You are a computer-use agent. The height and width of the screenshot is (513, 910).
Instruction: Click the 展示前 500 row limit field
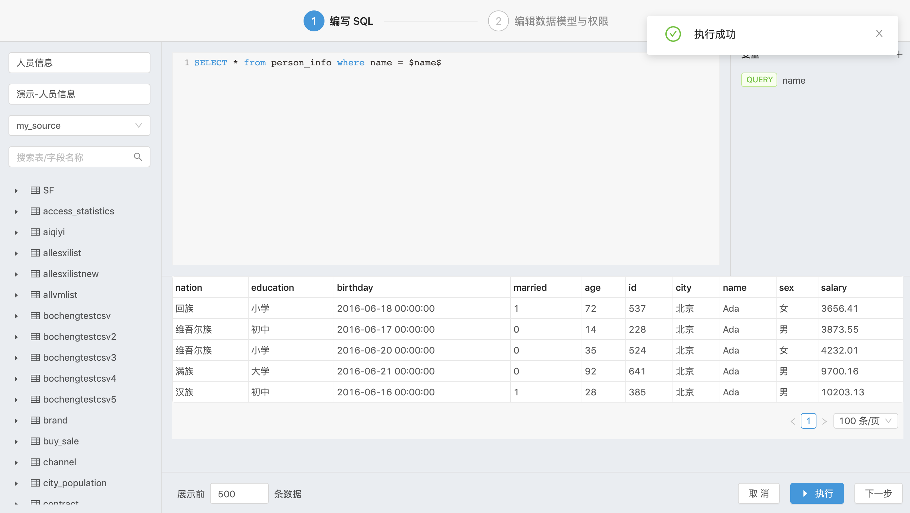tap(239, 494)
